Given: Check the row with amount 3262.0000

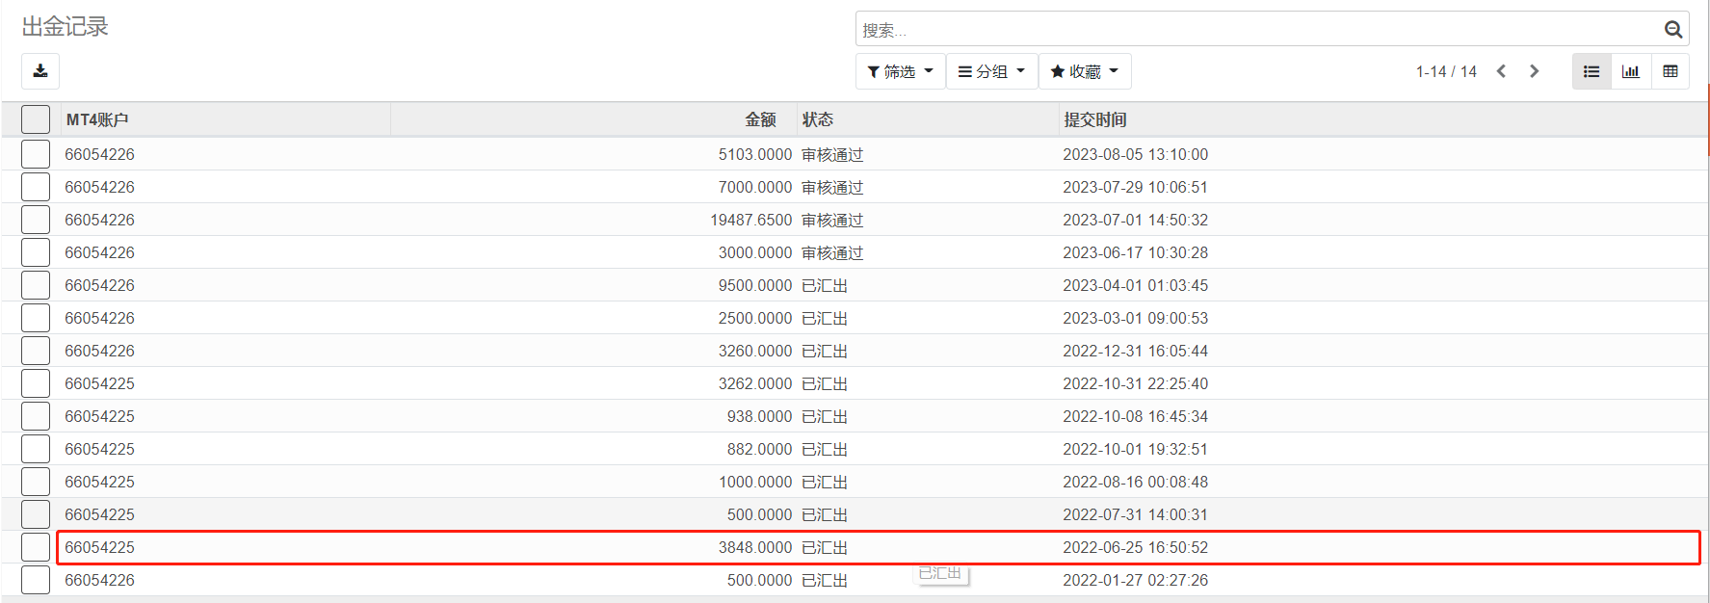Looking at the screenshot, I should pyautogui.click(x=36, y=383).
